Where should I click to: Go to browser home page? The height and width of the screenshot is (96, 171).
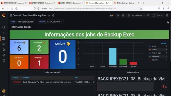[16, 9]
